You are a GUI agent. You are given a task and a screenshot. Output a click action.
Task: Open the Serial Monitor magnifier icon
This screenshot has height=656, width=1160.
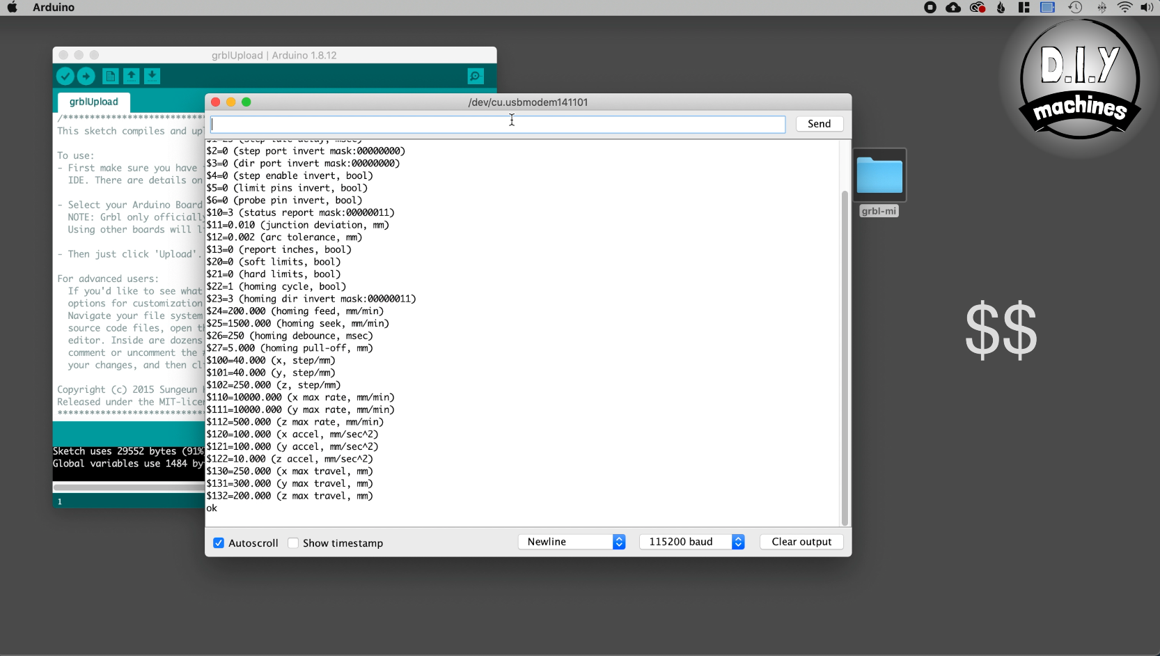[x=476, y=76]
